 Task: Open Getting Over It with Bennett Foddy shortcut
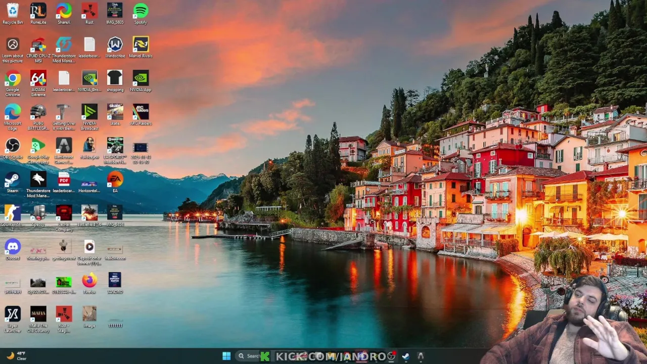(64, 117)
